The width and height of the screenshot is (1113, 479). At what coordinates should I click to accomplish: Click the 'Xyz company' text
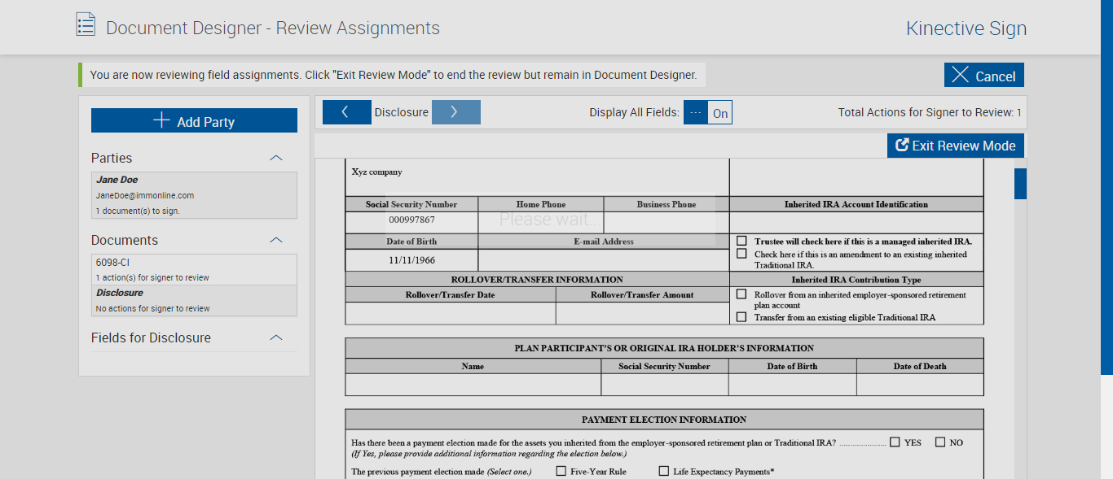pos(376,172)
